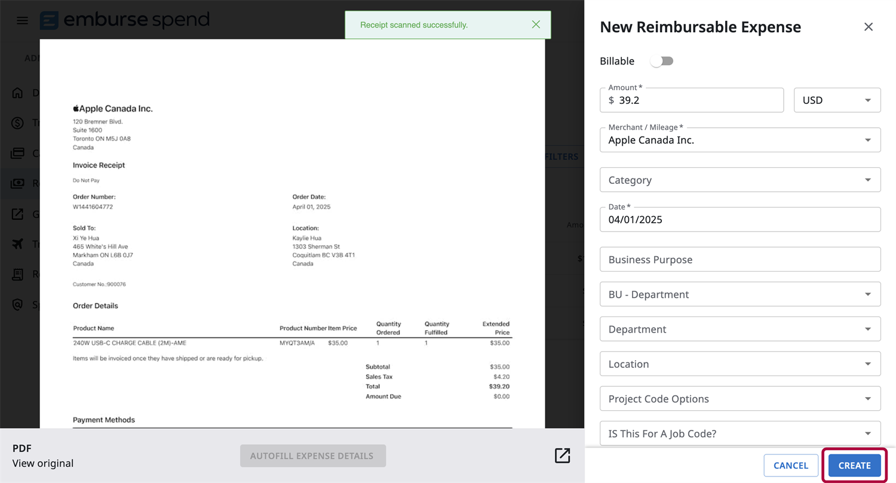The image size is (896, 483).
Task: Expand the Category dropdown
Action: pos(739,180)
